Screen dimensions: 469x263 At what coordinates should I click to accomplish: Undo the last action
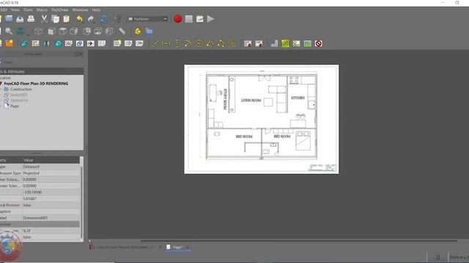[x=80, y=19]
